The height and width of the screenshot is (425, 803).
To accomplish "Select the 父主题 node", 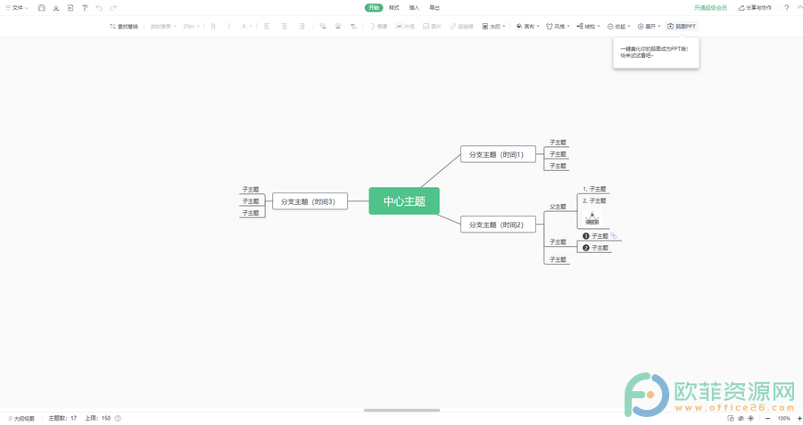I will point(558,207).
